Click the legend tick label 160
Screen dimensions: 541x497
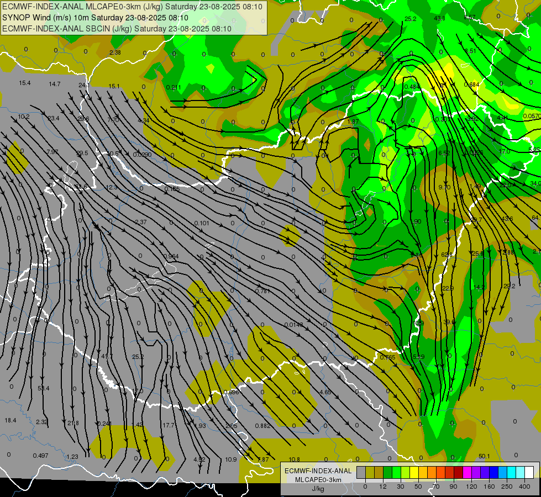tap(489, 487)
